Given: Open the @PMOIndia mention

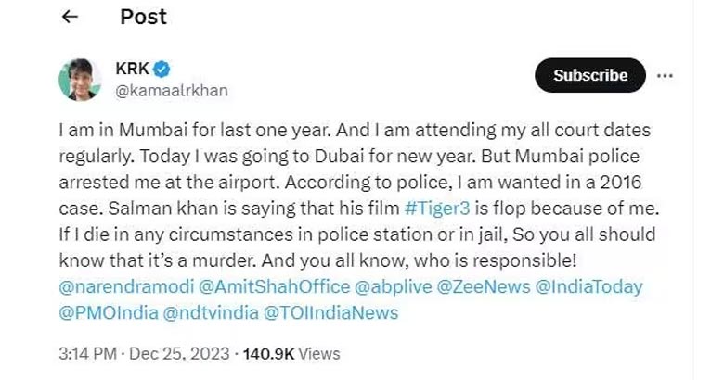Looking at the screenshot, I should 106,313.
